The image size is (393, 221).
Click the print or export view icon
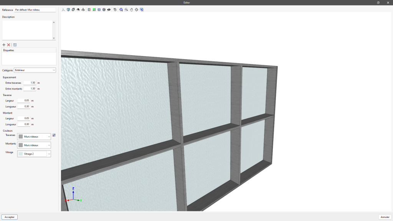pyautogui.click(x=142, y=10)
